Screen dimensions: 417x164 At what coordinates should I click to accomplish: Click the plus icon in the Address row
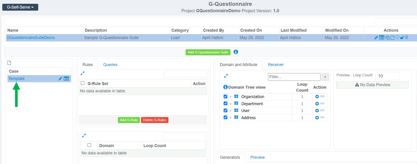(x=317, y=117)
